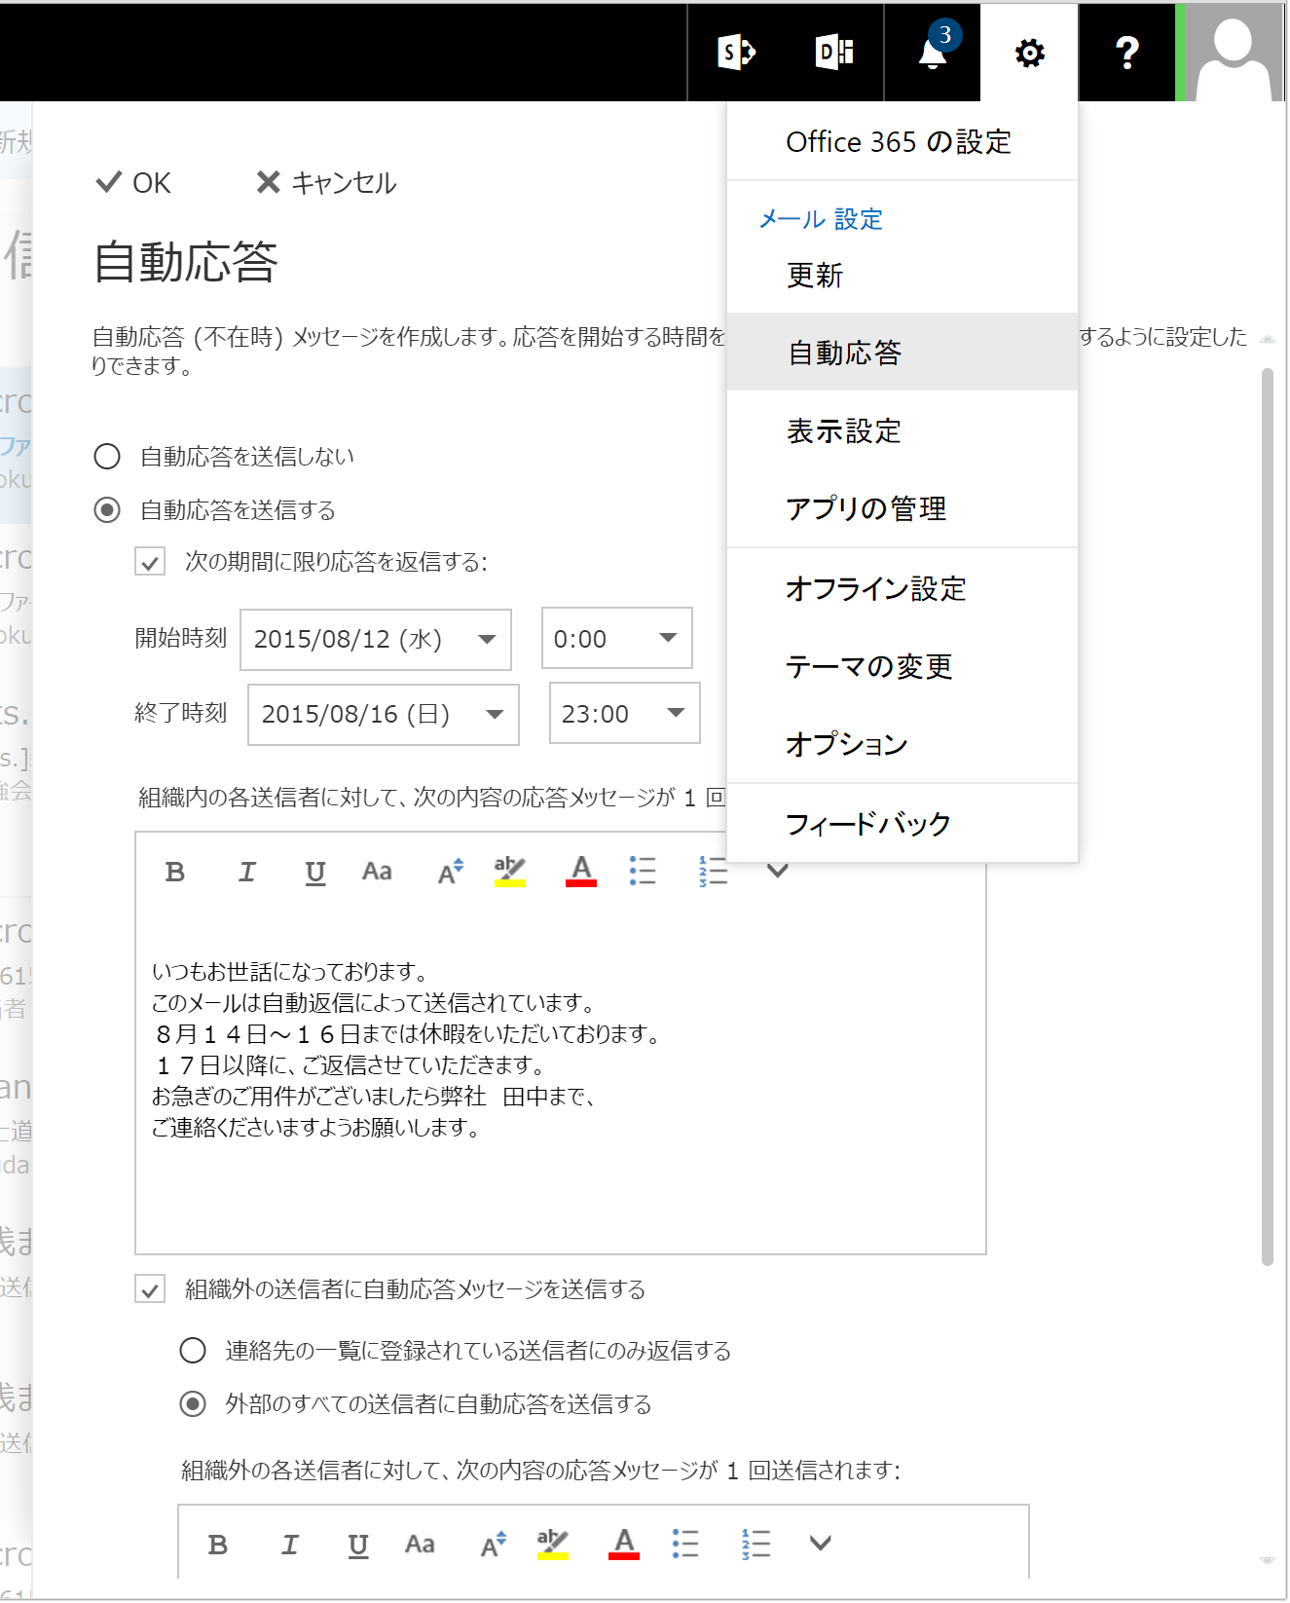Toggle Underline in the internal message editor
This screenshot has width=1290, height=1603.
(x=314, y=872)
